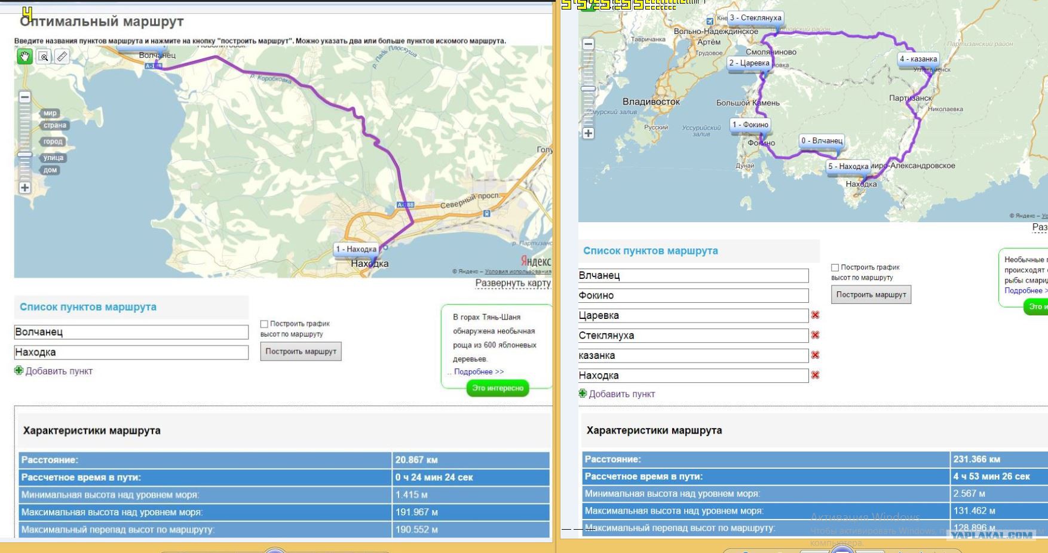
Task: Select the ruler distance measuring tool
Action: coord(62,57)
